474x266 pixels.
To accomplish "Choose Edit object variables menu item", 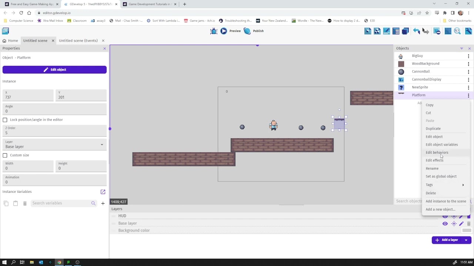I will (x=446, y=144).
